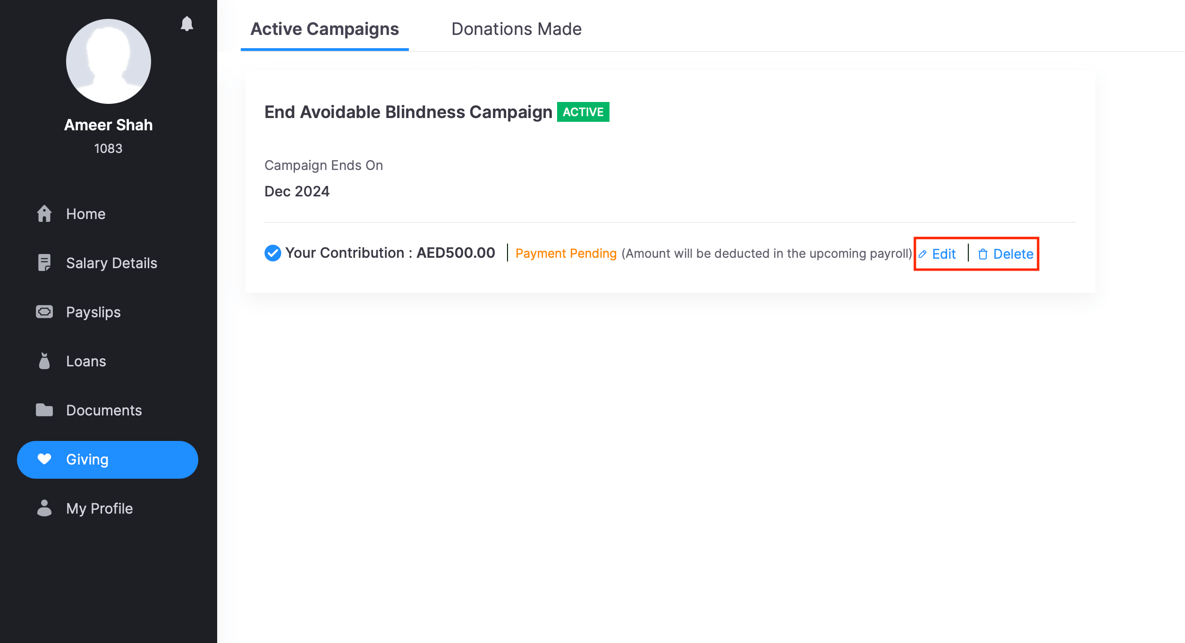Click the green ACTIVE status badge
Screen dimensions: 1185x643
(x=583, y=112)
